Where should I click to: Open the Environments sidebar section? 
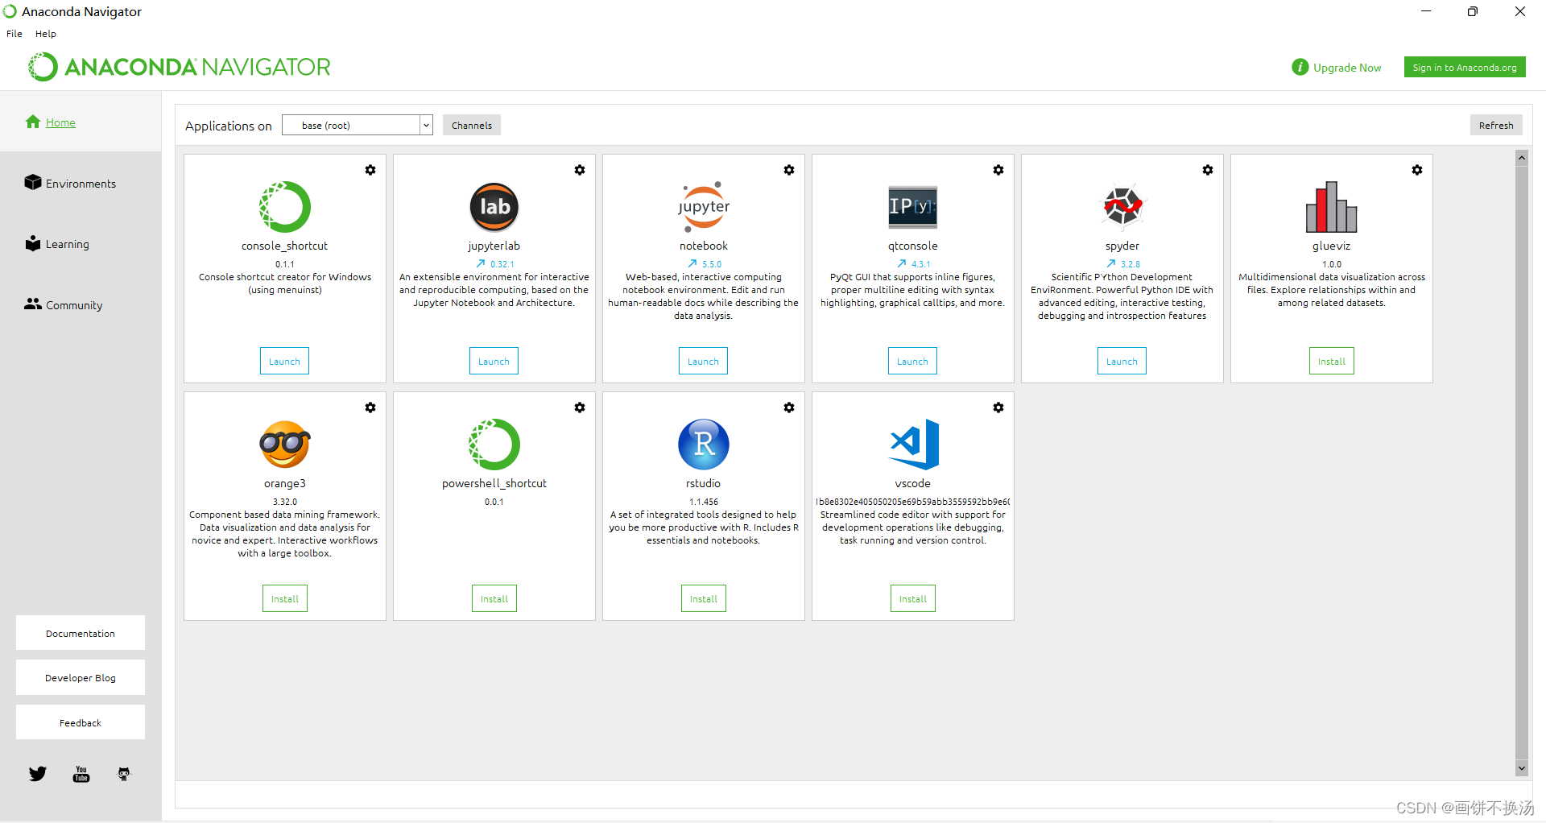[81, 183]
